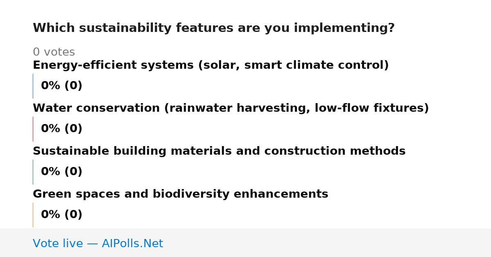Click the 0% (0) result under Sustainable building materials
This screenshot has height=257, width=491.
(x=61, y=172)
